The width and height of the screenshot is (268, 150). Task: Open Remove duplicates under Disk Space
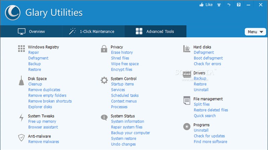click(x=44, y=90)
